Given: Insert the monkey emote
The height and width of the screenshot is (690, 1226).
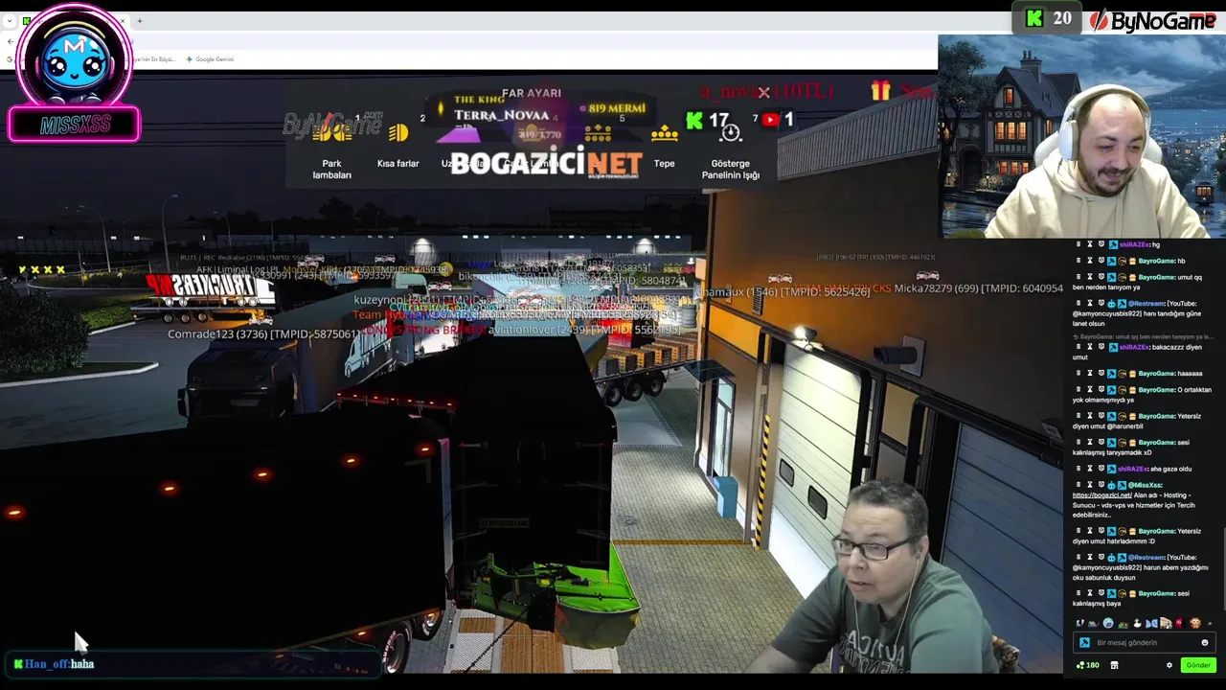Looking at the screenshot, I should 1194,623.
